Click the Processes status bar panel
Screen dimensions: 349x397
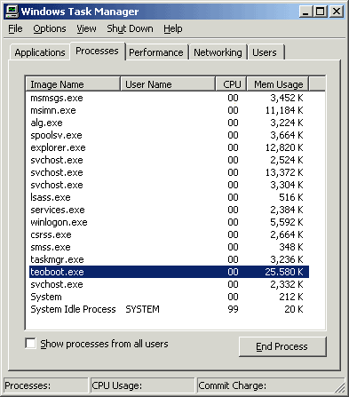46,385
